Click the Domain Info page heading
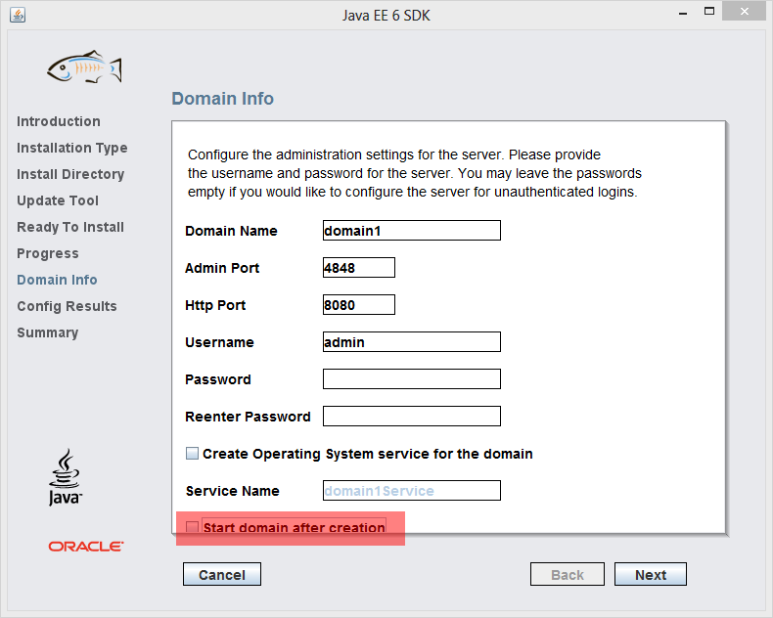 222,99
